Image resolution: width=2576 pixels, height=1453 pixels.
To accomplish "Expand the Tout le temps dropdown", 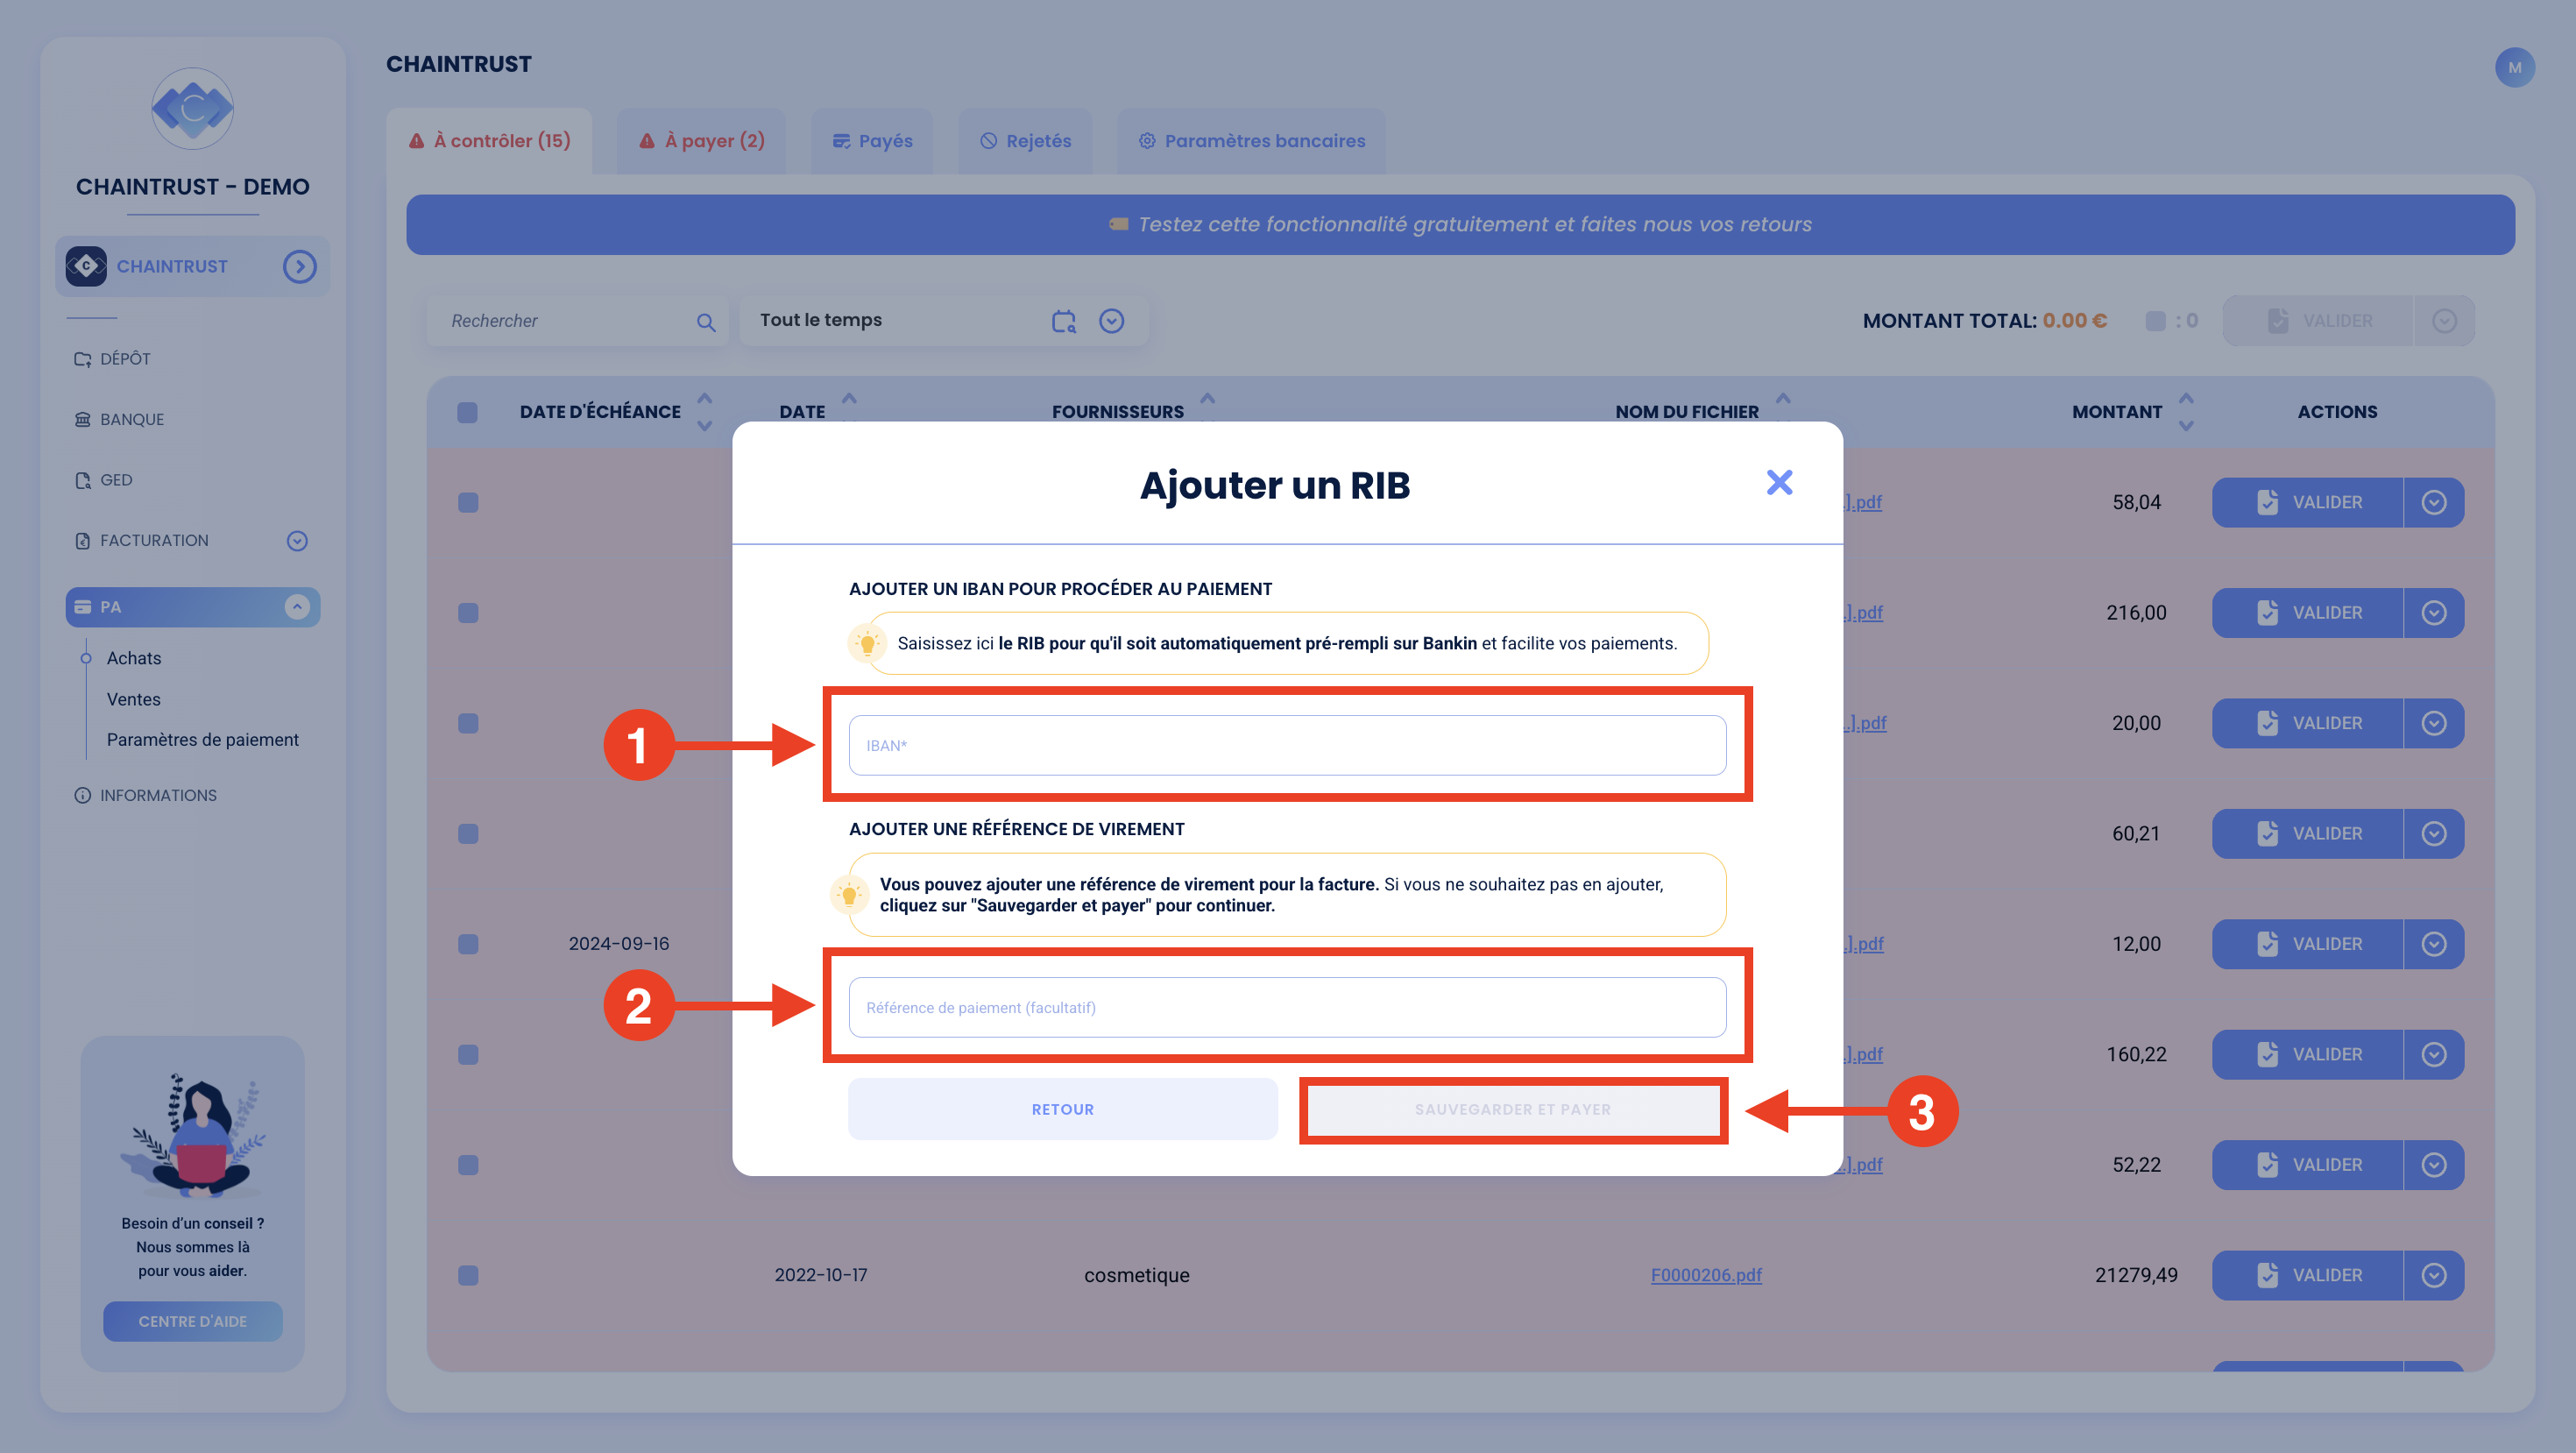I will point(1112,321).
